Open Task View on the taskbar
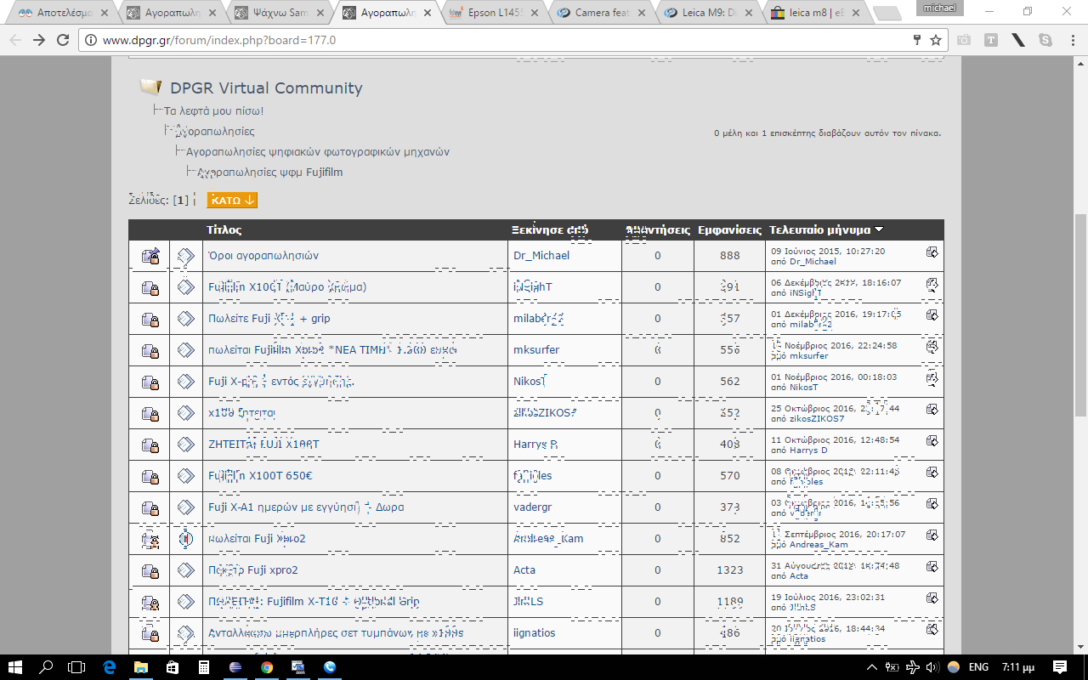This screenshot has width=1088, height=680. 76,667
